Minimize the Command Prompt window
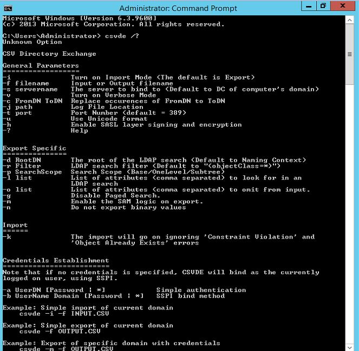Screen dimensions: 359x351 (x=309, y=6)
